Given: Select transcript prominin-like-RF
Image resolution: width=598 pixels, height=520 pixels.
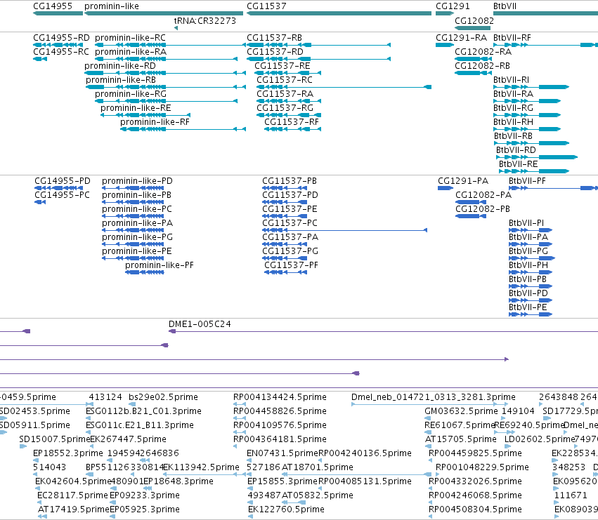Looking at the screenshot, I should click(155, 122).
